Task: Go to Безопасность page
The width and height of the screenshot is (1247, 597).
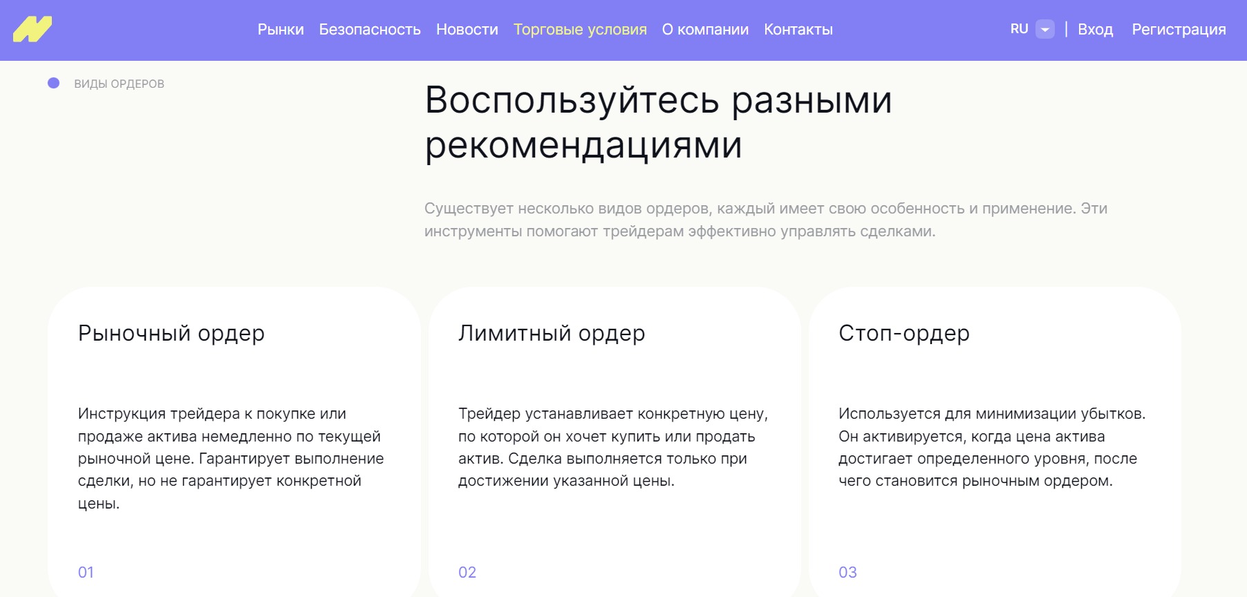Action: 370,30
